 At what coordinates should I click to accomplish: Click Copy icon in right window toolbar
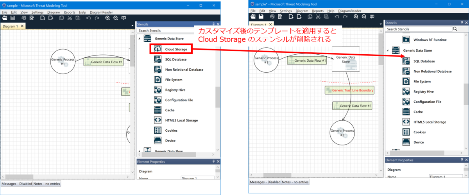tap(310, 16)
